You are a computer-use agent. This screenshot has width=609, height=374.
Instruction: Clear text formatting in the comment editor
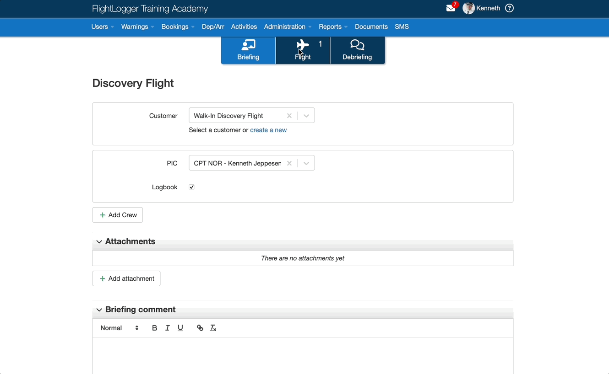tap(213, 327)
